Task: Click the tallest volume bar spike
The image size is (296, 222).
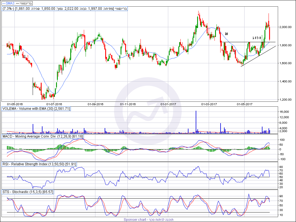Action: point(196,122)
